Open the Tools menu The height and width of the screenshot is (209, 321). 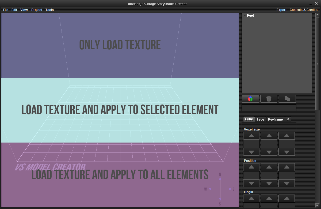click(x=49, y=10)
